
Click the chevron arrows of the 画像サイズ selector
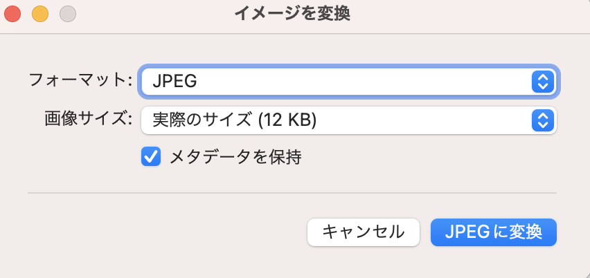point(544,120)
